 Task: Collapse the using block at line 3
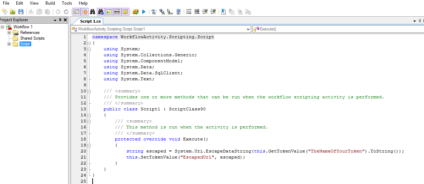point(89,49)
